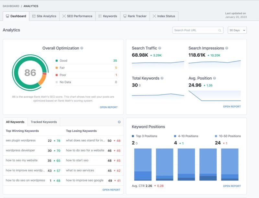Viewport: 259px width, 198px height.
Task: Open the Index Status tab
Action: [164, 16]
